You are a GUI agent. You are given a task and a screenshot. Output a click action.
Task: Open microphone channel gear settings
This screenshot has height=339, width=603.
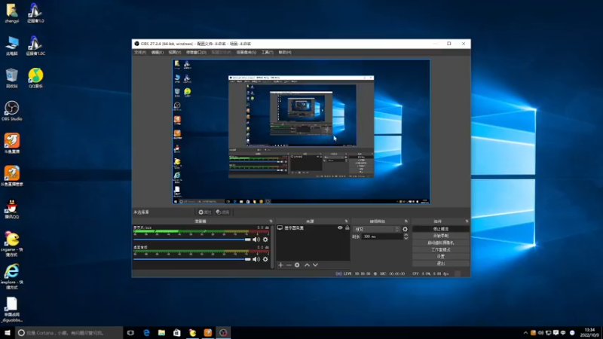[x=265, y=240]
